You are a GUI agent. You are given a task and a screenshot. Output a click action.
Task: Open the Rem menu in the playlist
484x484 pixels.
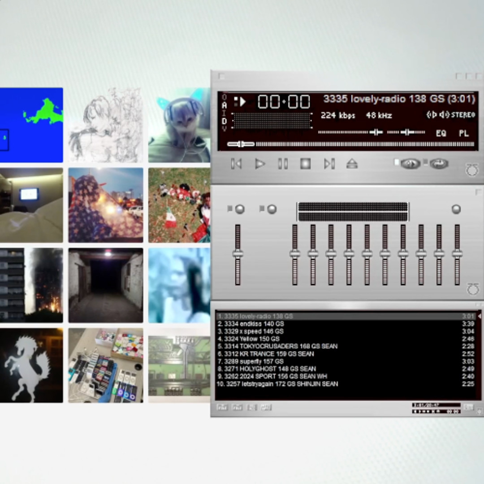[237, 407]
